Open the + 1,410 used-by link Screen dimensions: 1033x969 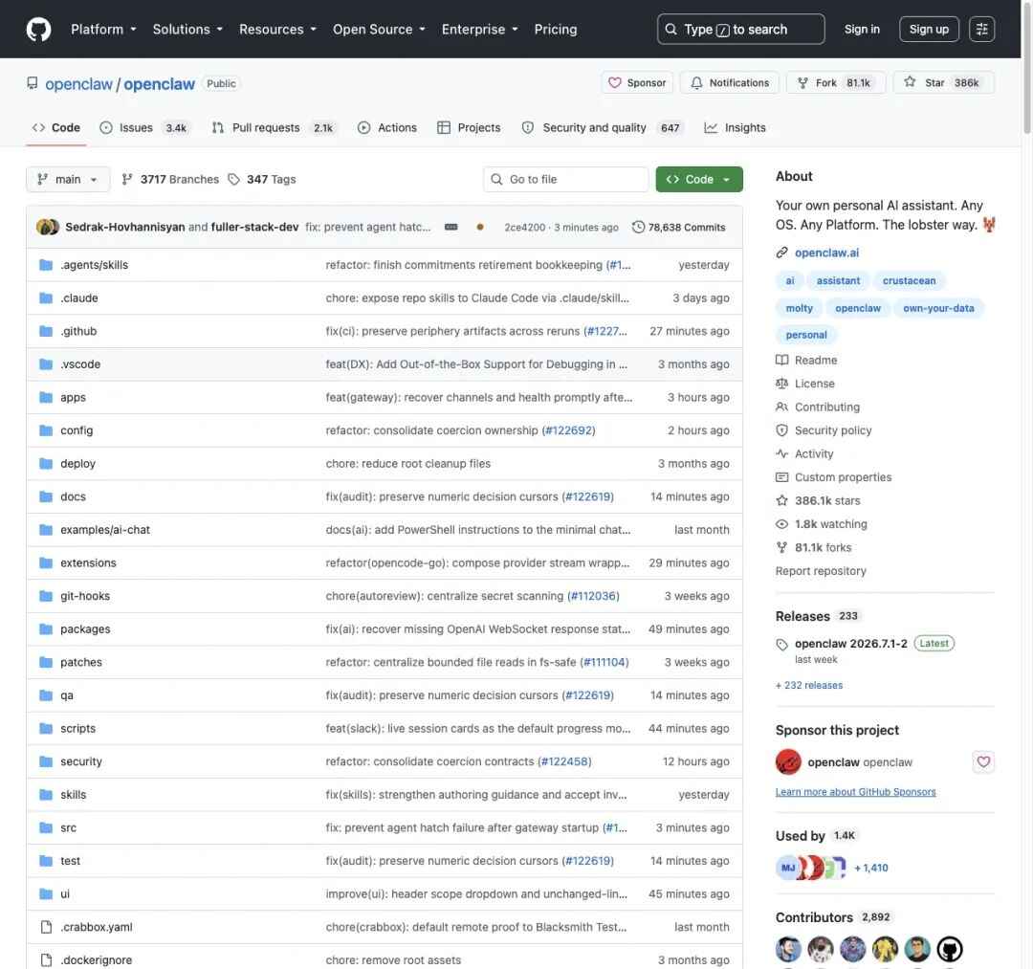[x=870, y=868]
